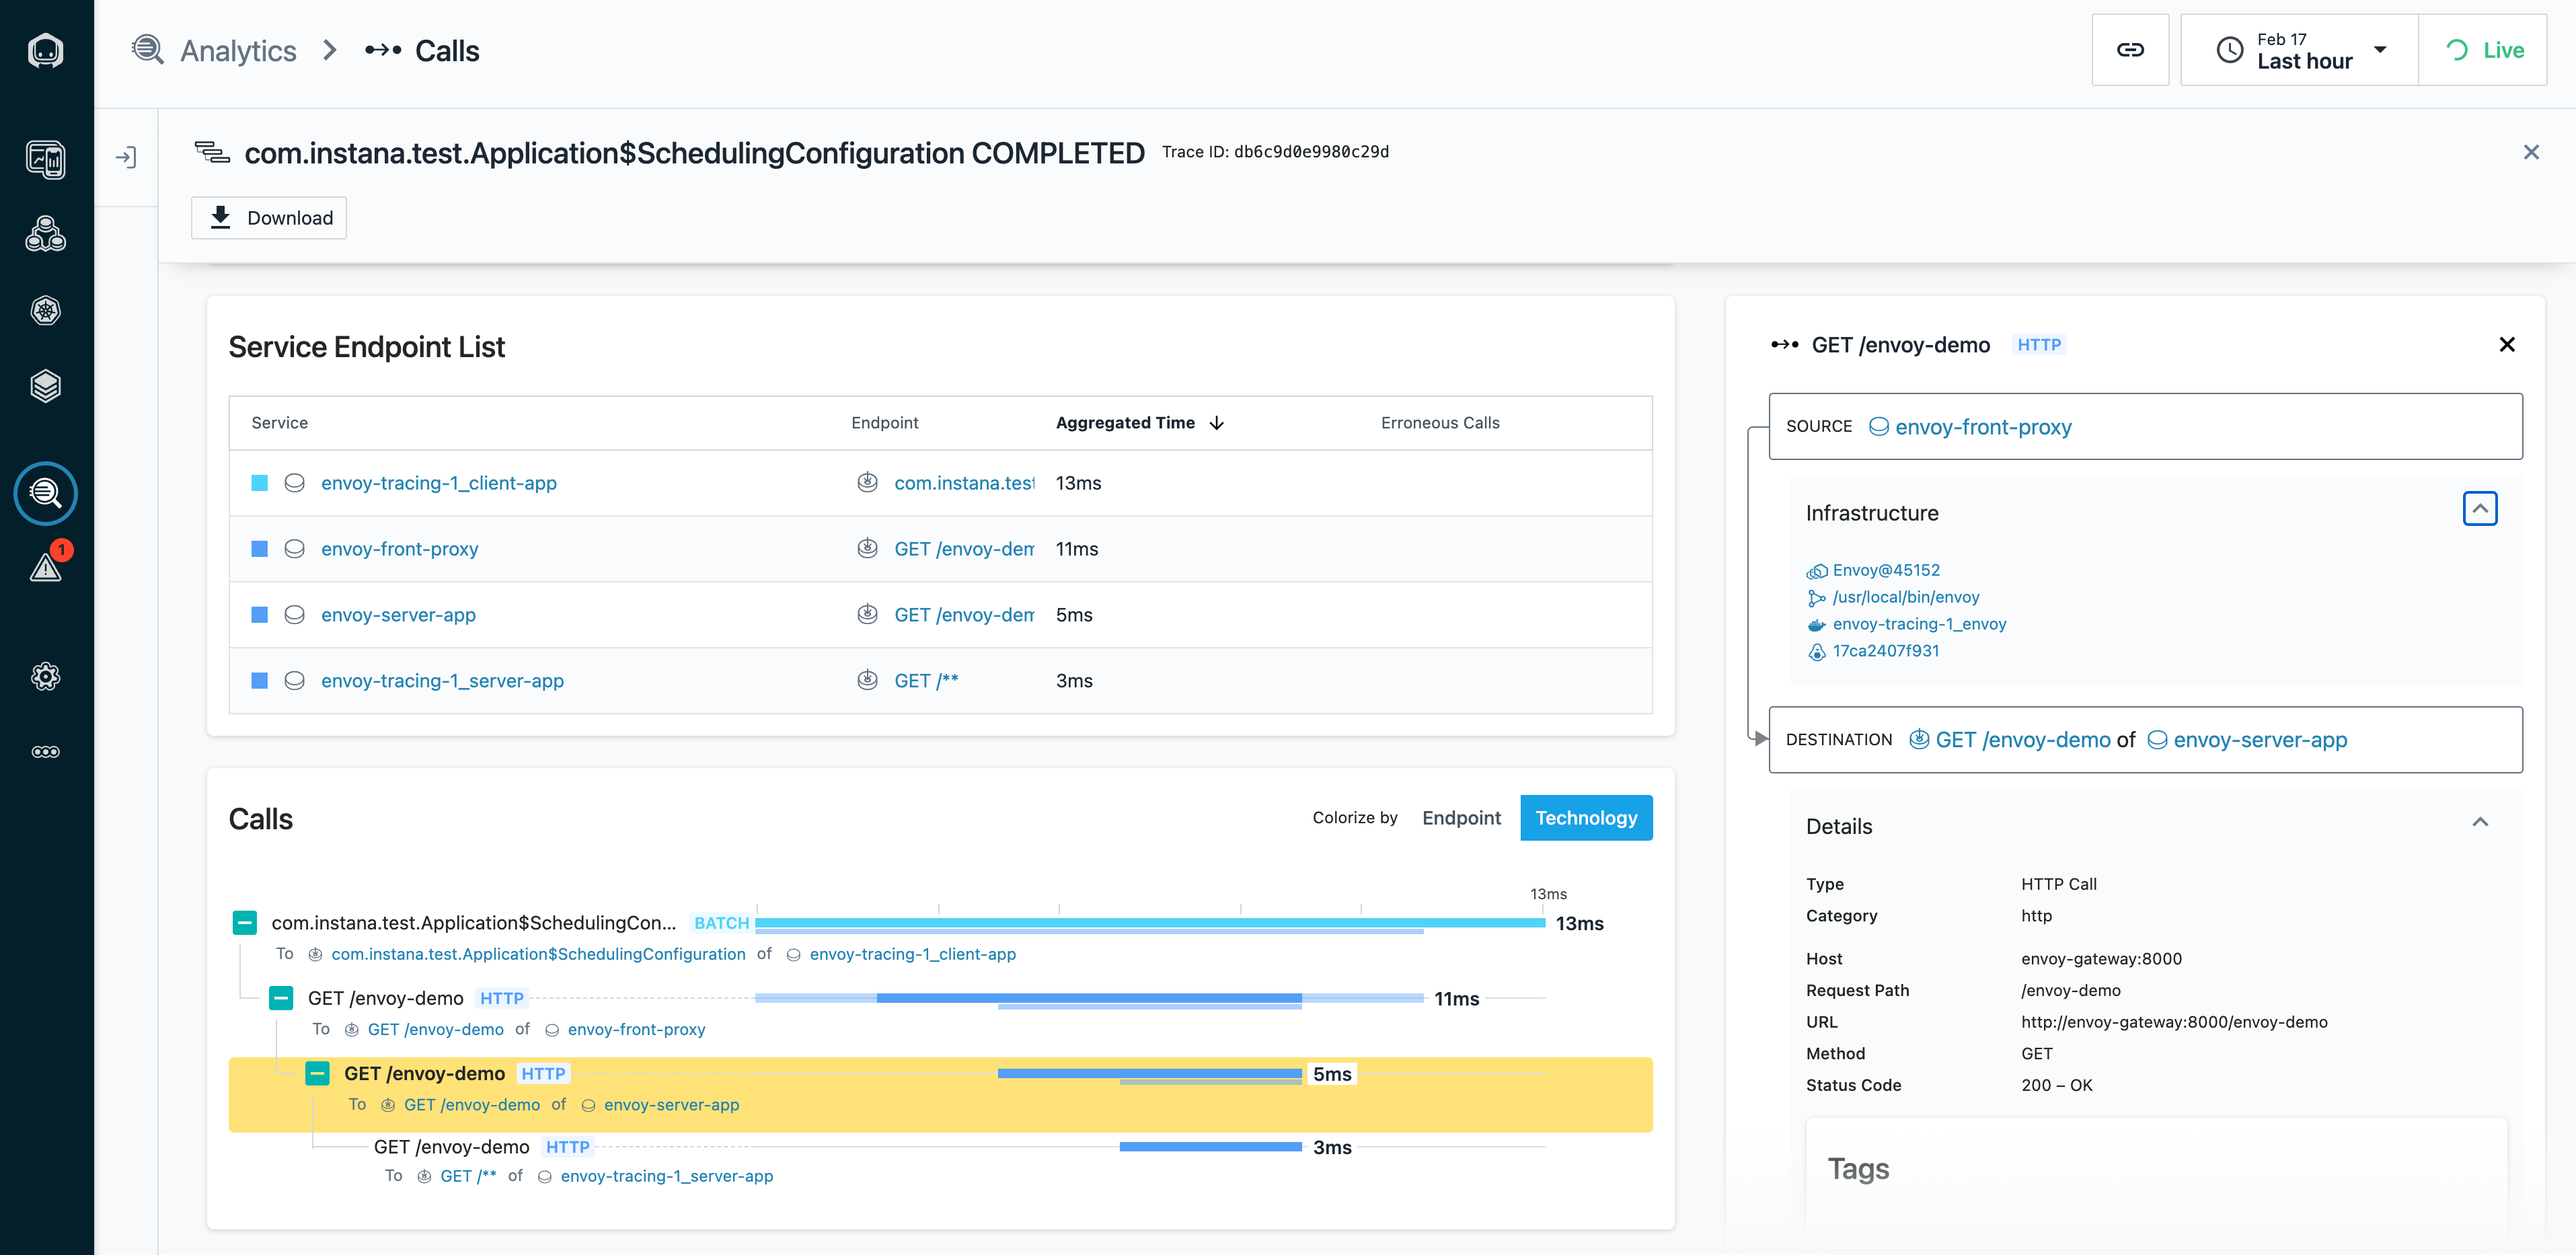Image resolution: width=2576 pixels, height=1255 pixels.
Task: Collapse the Details section chevron
Action: point(2479,823)
